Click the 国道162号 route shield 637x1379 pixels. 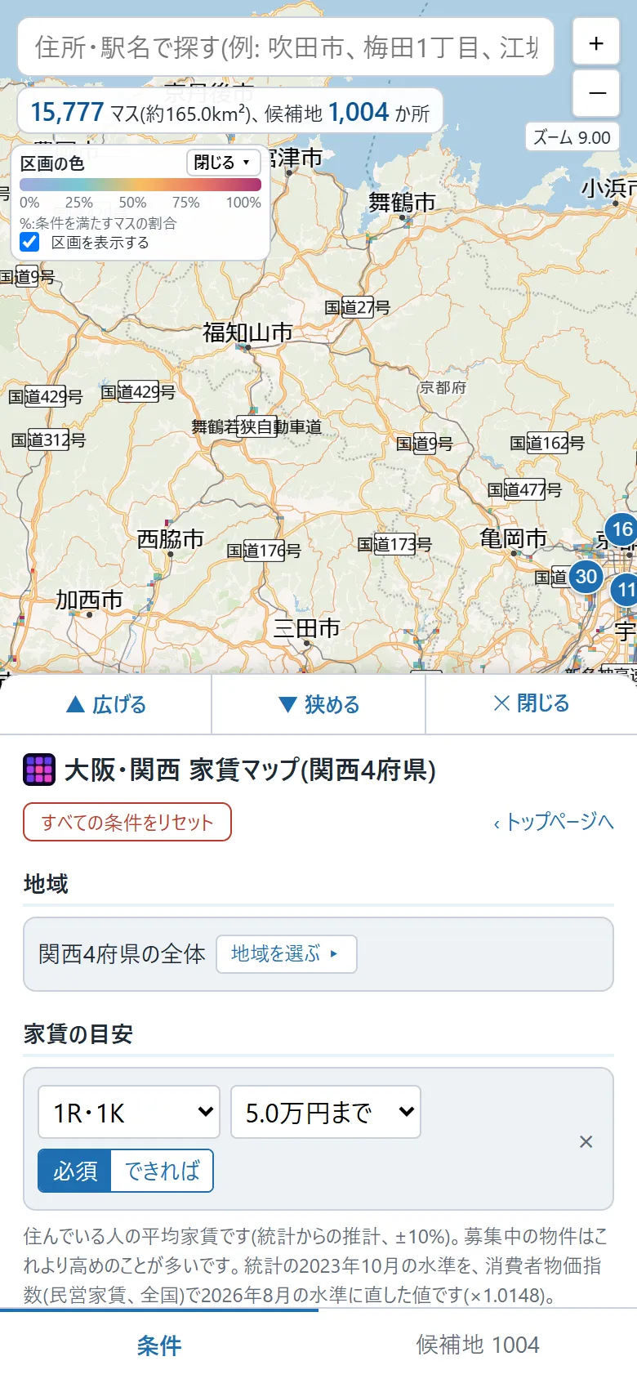(547, 443)
